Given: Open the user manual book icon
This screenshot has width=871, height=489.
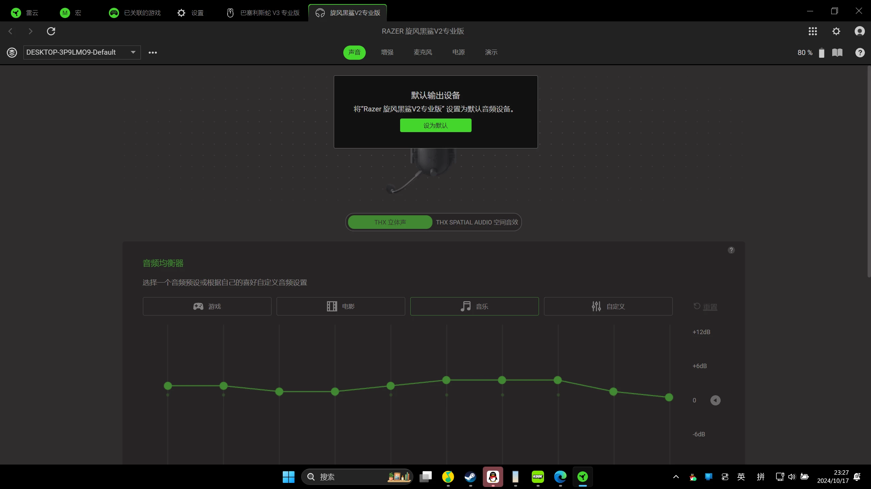Looking at the screenshot, I should [837, 52].
